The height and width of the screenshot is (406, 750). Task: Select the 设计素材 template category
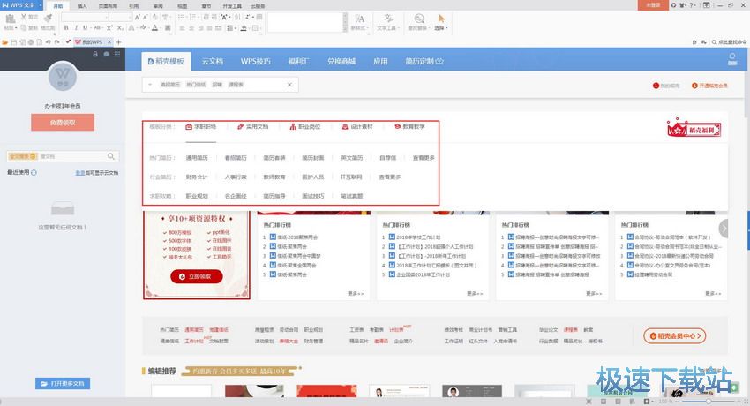point(357,127)
